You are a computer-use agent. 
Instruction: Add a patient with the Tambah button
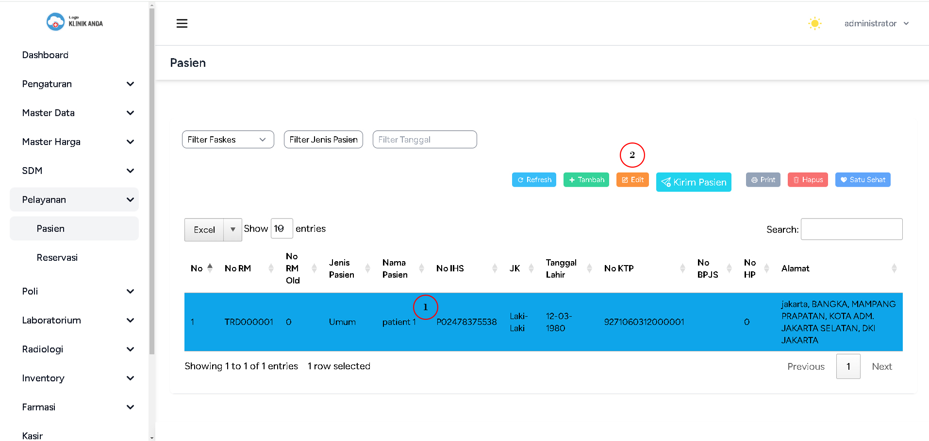click(586, 180)
